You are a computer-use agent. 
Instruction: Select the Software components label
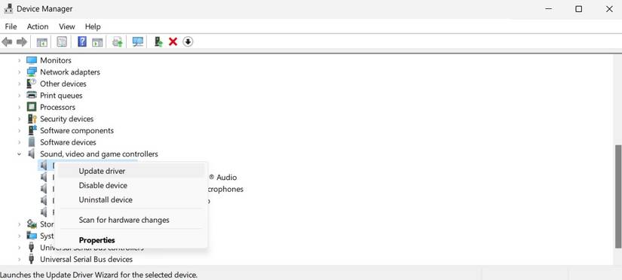tap(77, 130)
